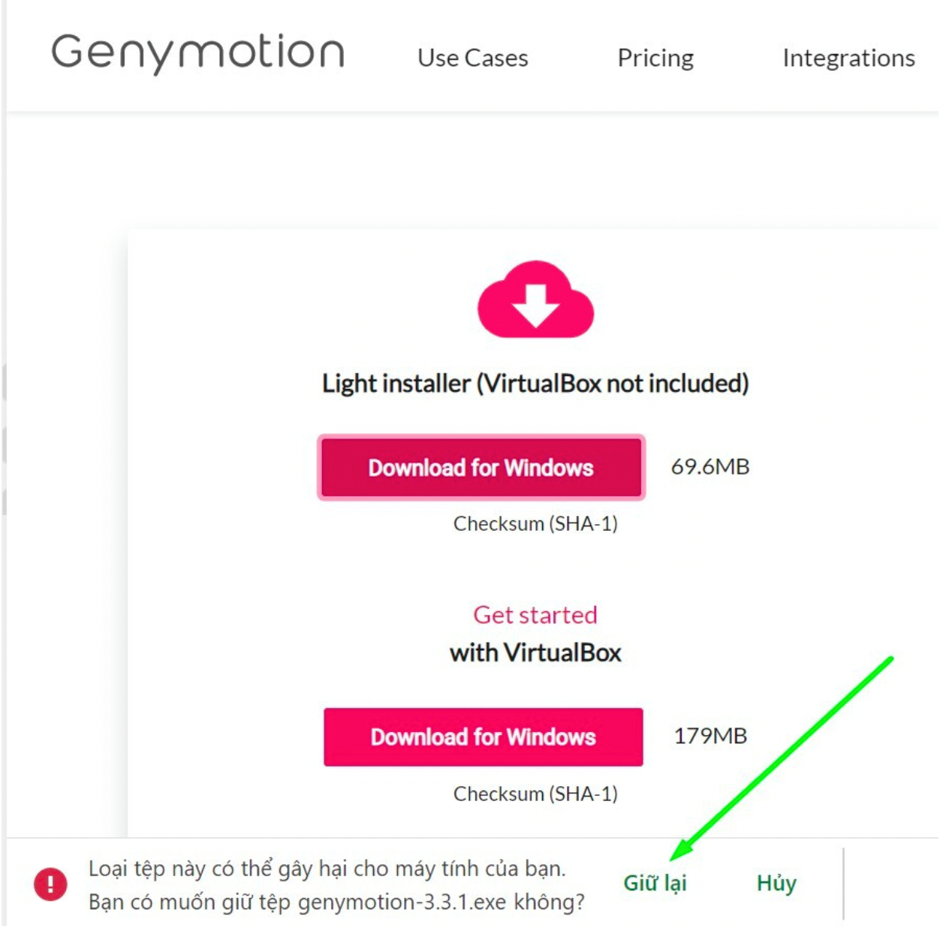Select the Light installer heading text
Image resolution: width=943 pixels, height=928 pixels.
(535, 383)
